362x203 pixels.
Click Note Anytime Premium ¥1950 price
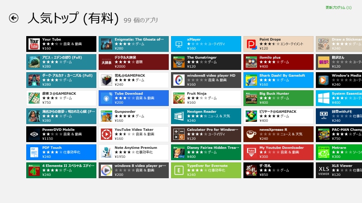(120, 157)
